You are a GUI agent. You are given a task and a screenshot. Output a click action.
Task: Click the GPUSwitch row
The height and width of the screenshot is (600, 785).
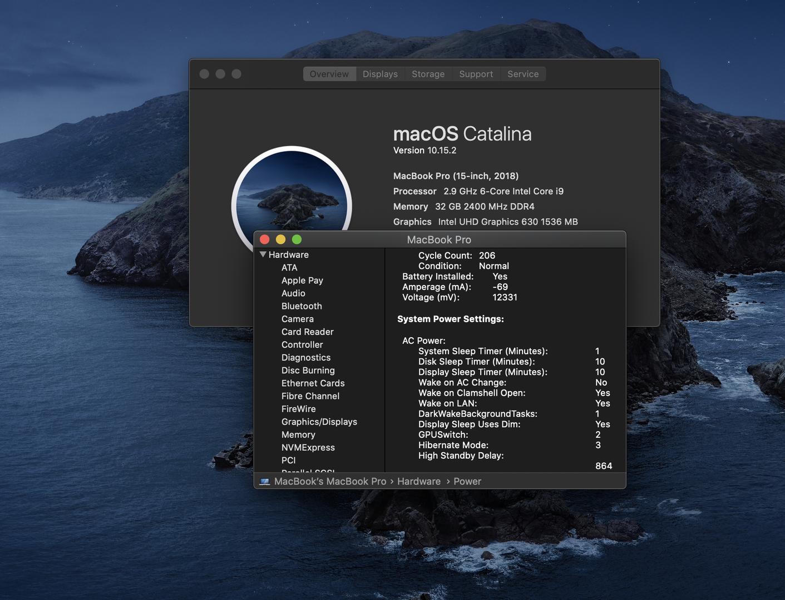coord(510,435)
